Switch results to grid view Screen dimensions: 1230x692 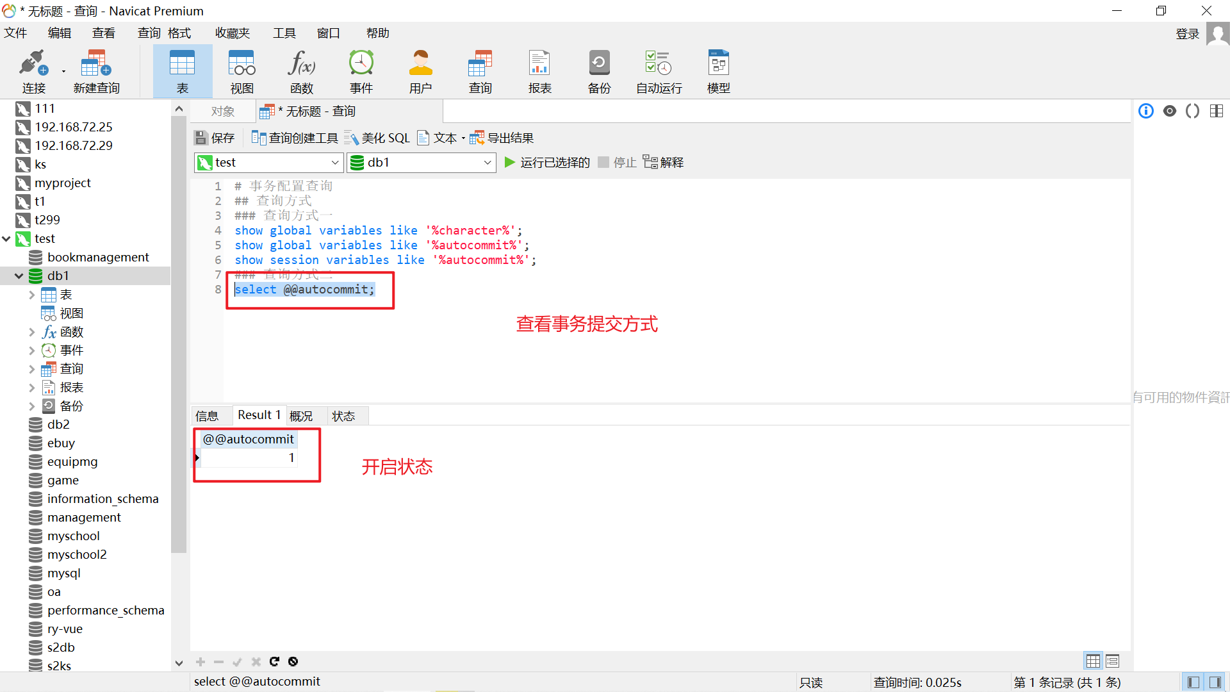[1093, 661]
